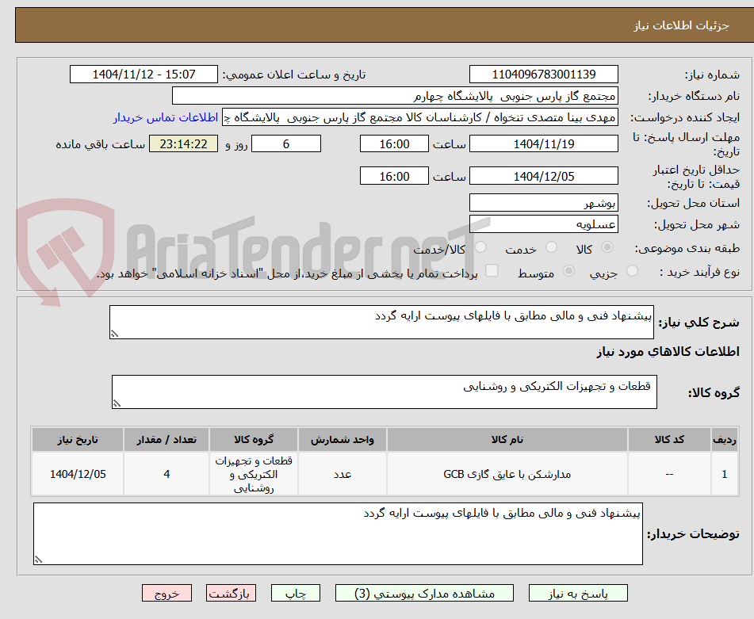Click the unit cell عدد
Image resolution: width=754 pixels, height=619 pixels.
pos(343,474)
